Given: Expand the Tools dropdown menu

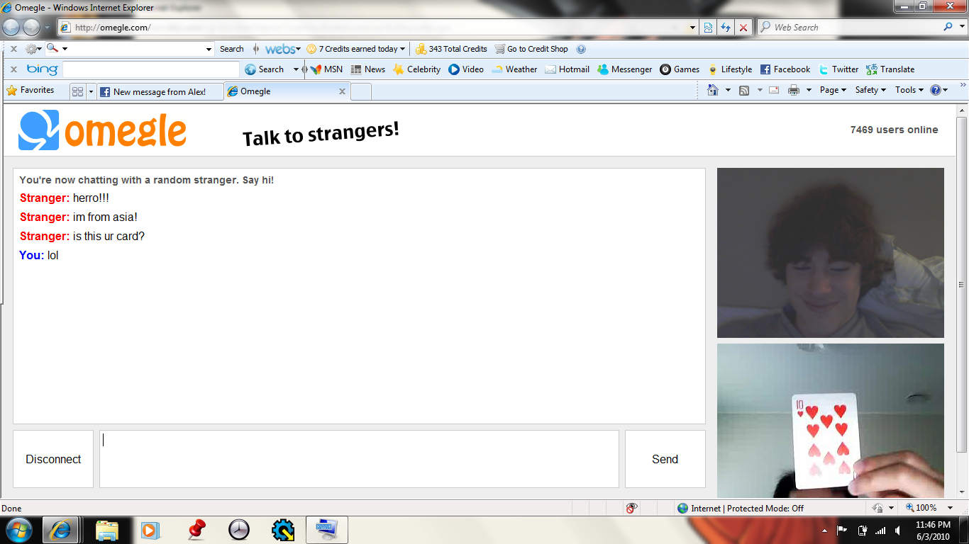Looking at the screenshot, I should coord(909,90).
